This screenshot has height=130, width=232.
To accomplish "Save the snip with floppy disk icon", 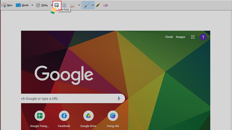I will (x=57, y=5).
